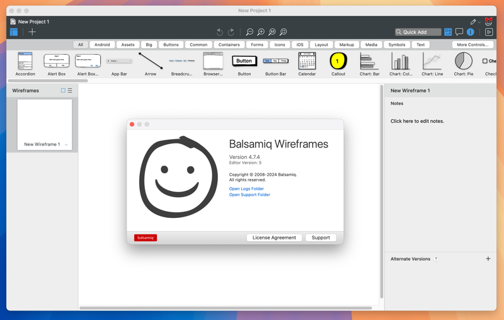
Task: Open the Alternate Versions help question mark
Action: click(x=436, y=259)
